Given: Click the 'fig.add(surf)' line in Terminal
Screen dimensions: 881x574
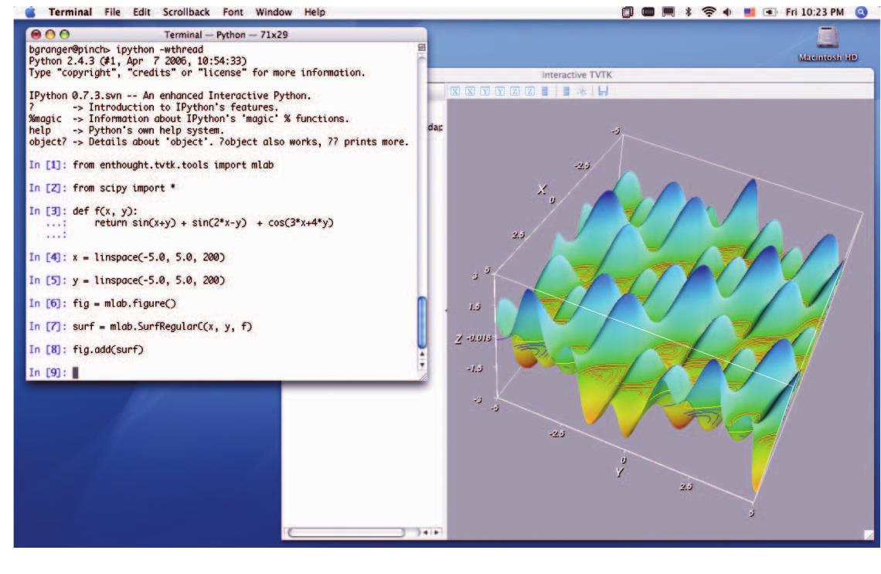Looking at the screenshot, I should [x=108, y=349].
